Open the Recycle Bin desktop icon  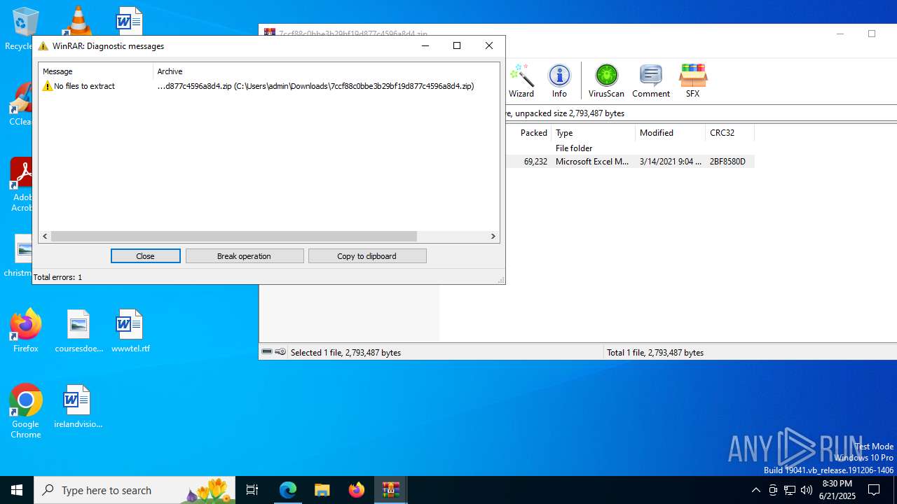[22, 29]
